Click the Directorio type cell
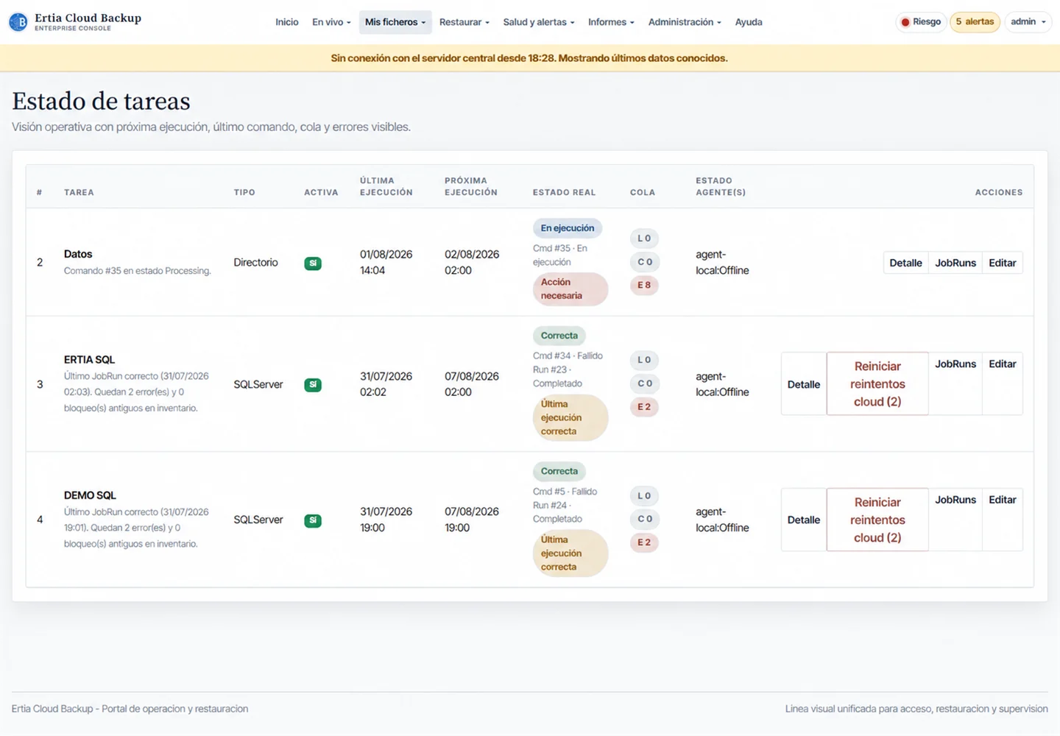This screenshot has height=736, width=1060. 255,263
